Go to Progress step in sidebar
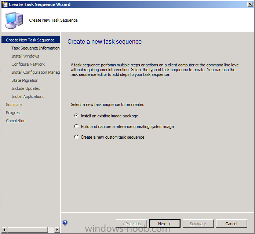Image resolution: width=255 pixels, height=234 pixels. 14,113
